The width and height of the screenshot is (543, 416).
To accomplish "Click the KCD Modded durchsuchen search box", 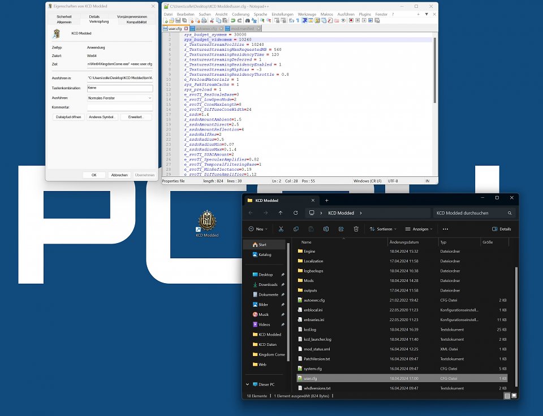I will [475, 213].
